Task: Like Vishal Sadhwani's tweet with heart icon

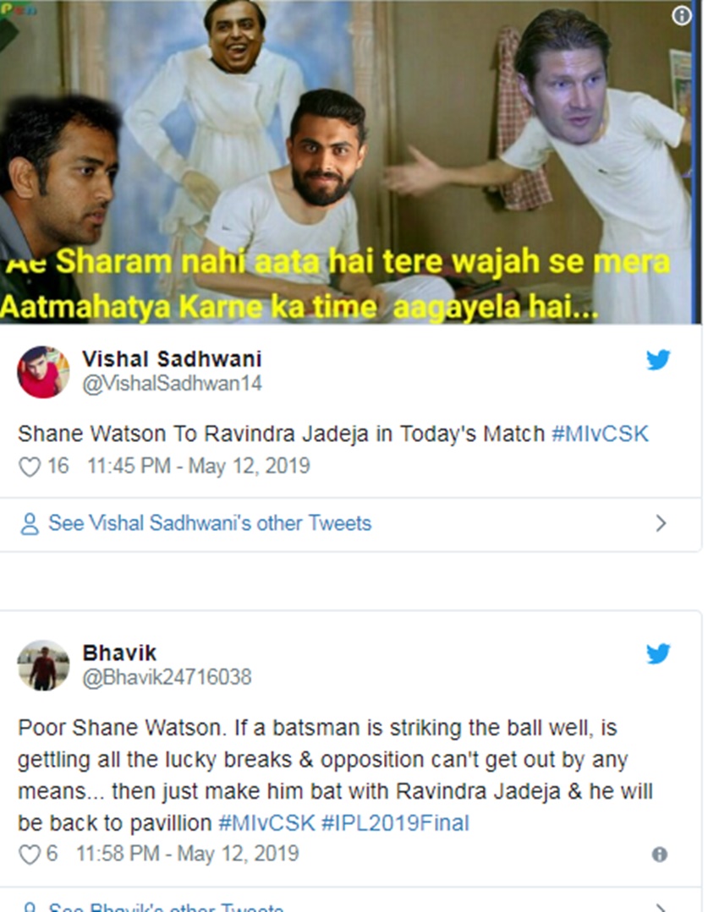Action: click(30, 467)
